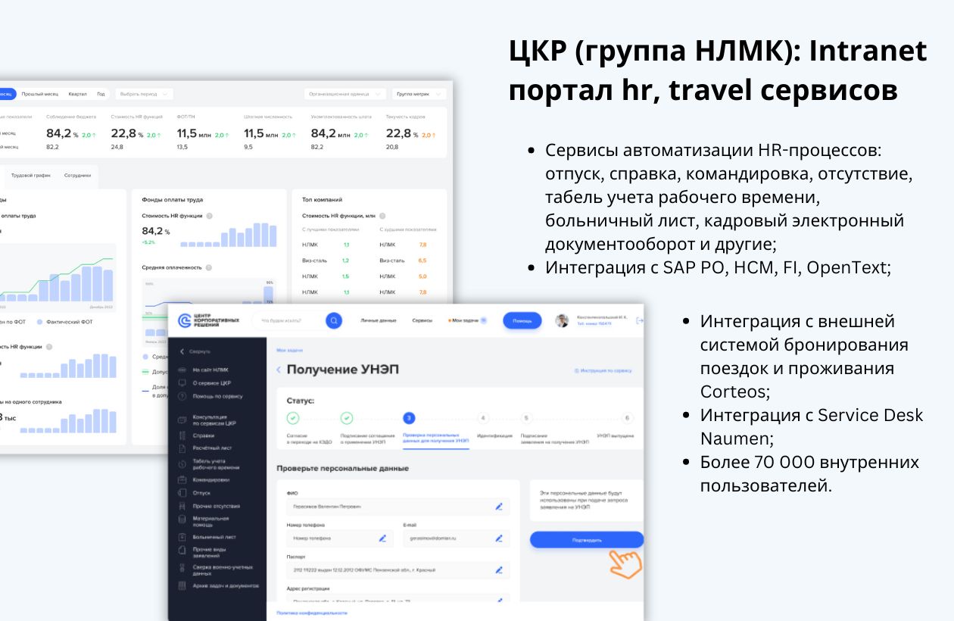The width and height of the screenshot is (954, 621).
Task: Click the edit pencil in ФИО field
Action: [x=499, y=506]
